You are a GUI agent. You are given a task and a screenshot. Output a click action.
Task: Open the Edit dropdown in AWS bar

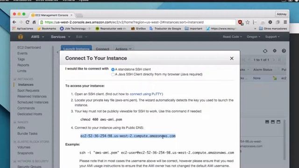point(81,37)
